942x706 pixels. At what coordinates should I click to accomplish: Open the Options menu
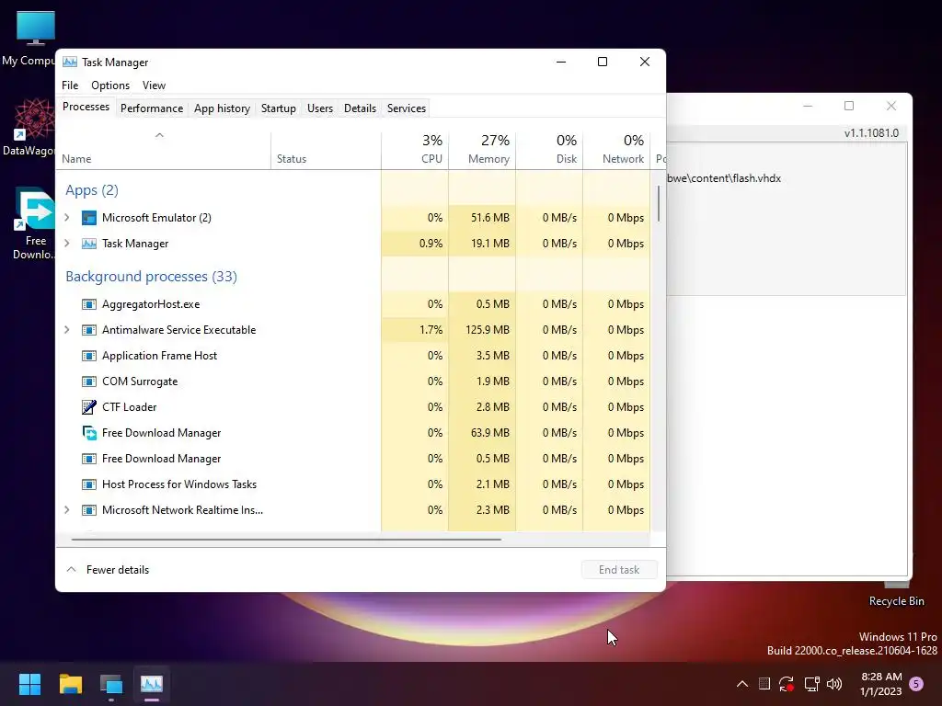[x=110, y=85]
